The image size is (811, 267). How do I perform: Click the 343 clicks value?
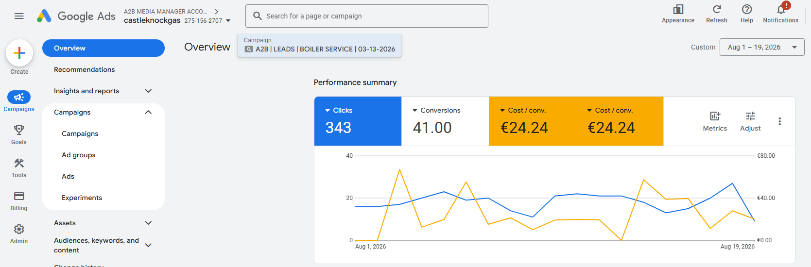tap(338, 128)
